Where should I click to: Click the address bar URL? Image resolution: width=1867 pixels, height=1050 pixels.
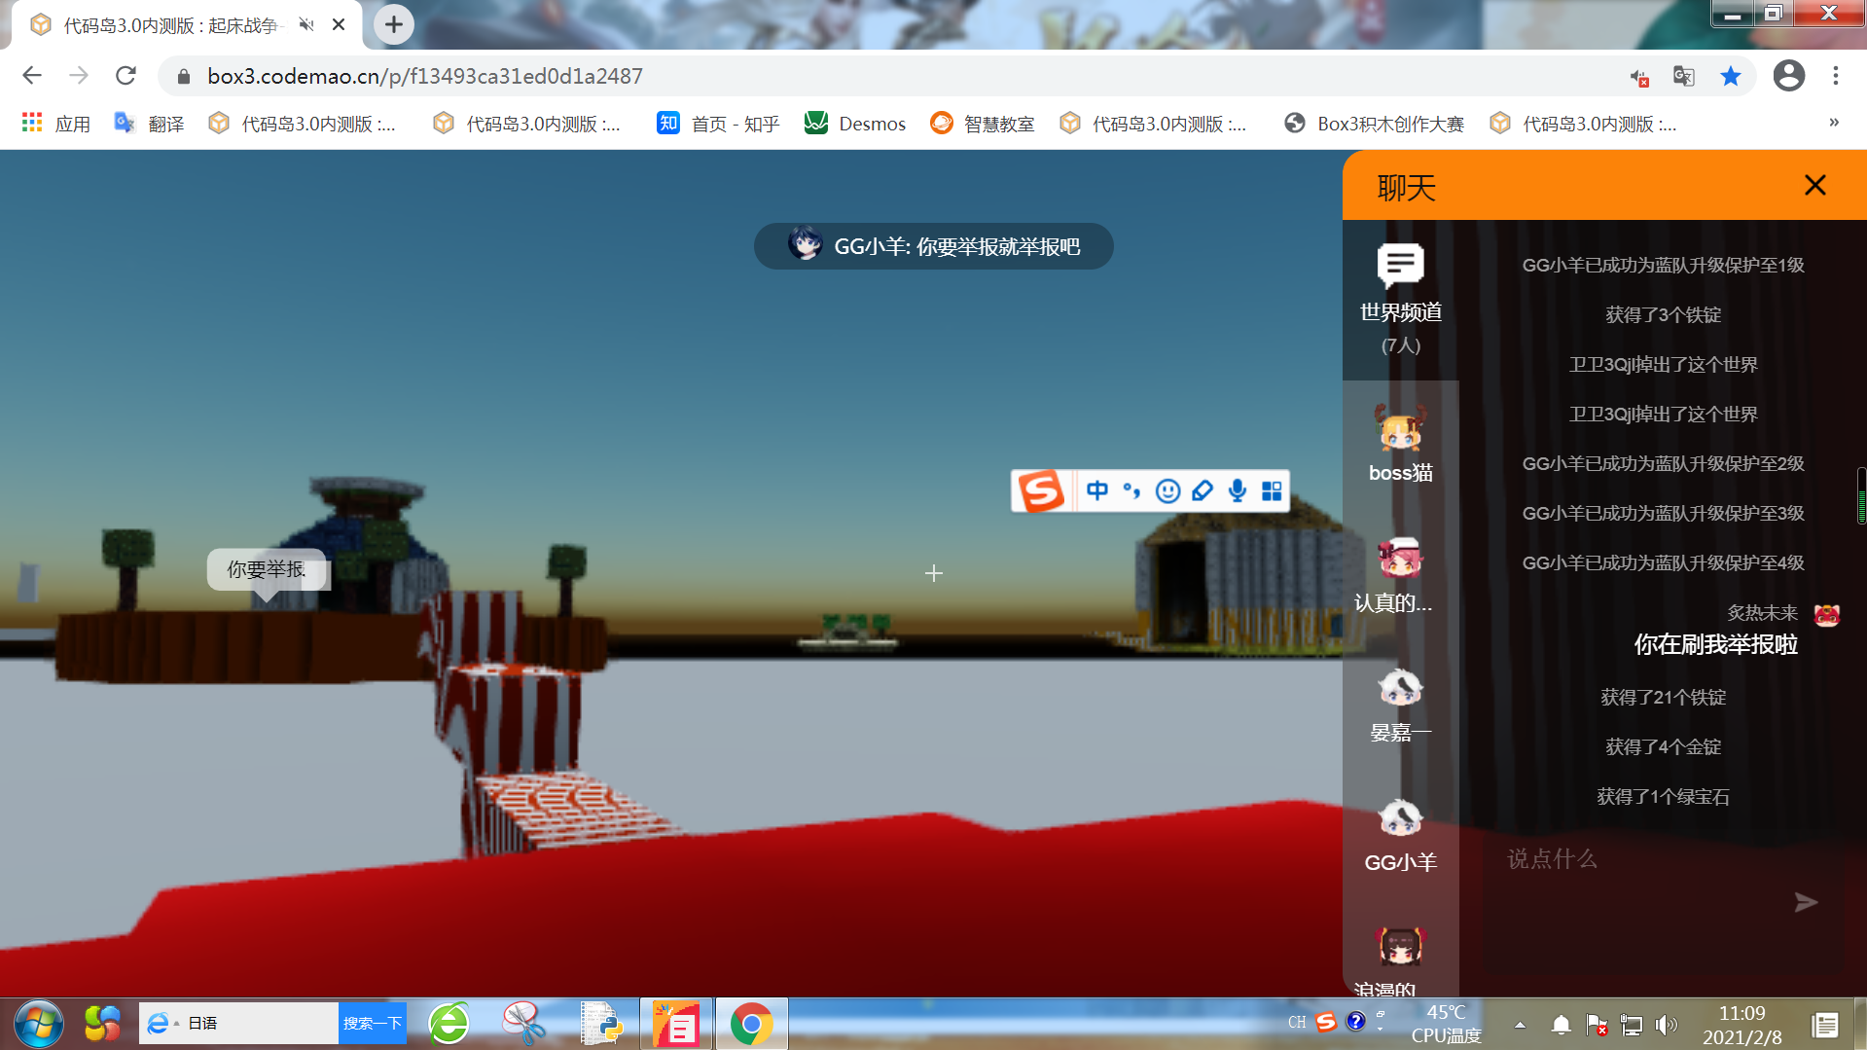[x=425, y=76]
